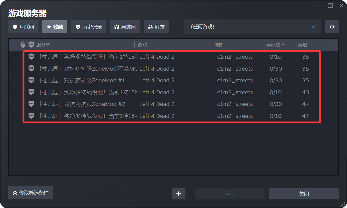Click VAC icon of 纯净多特战役服 row with latency 35
The image size is (347, 208).
coord(31,57)
